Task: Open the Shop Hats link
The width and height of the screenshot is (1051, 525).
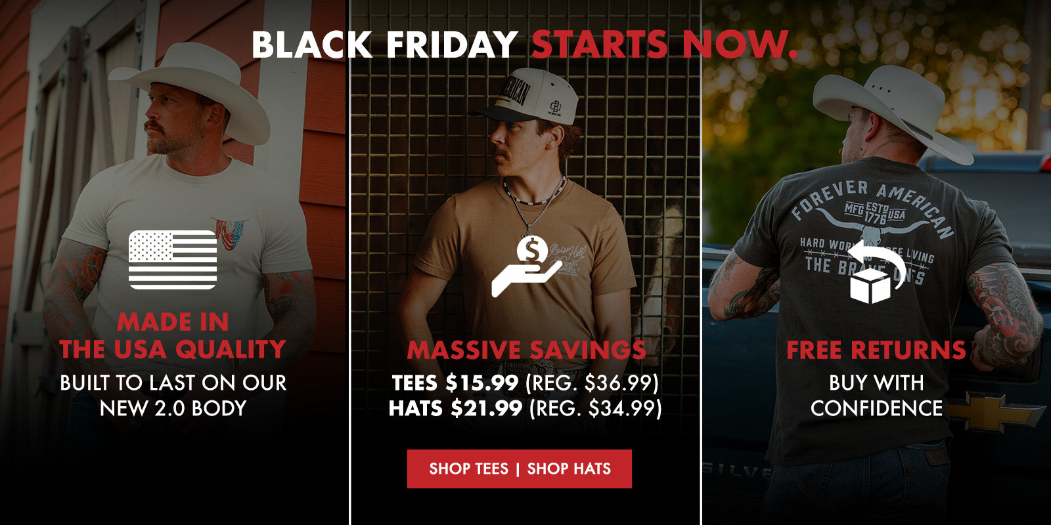Action: [569, 469]
